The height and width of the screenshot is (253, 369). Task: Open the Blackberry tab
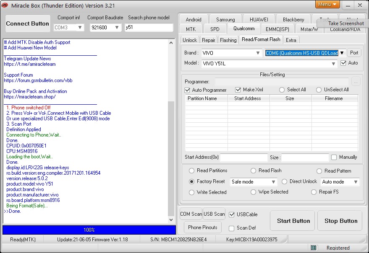coord(293,20)
